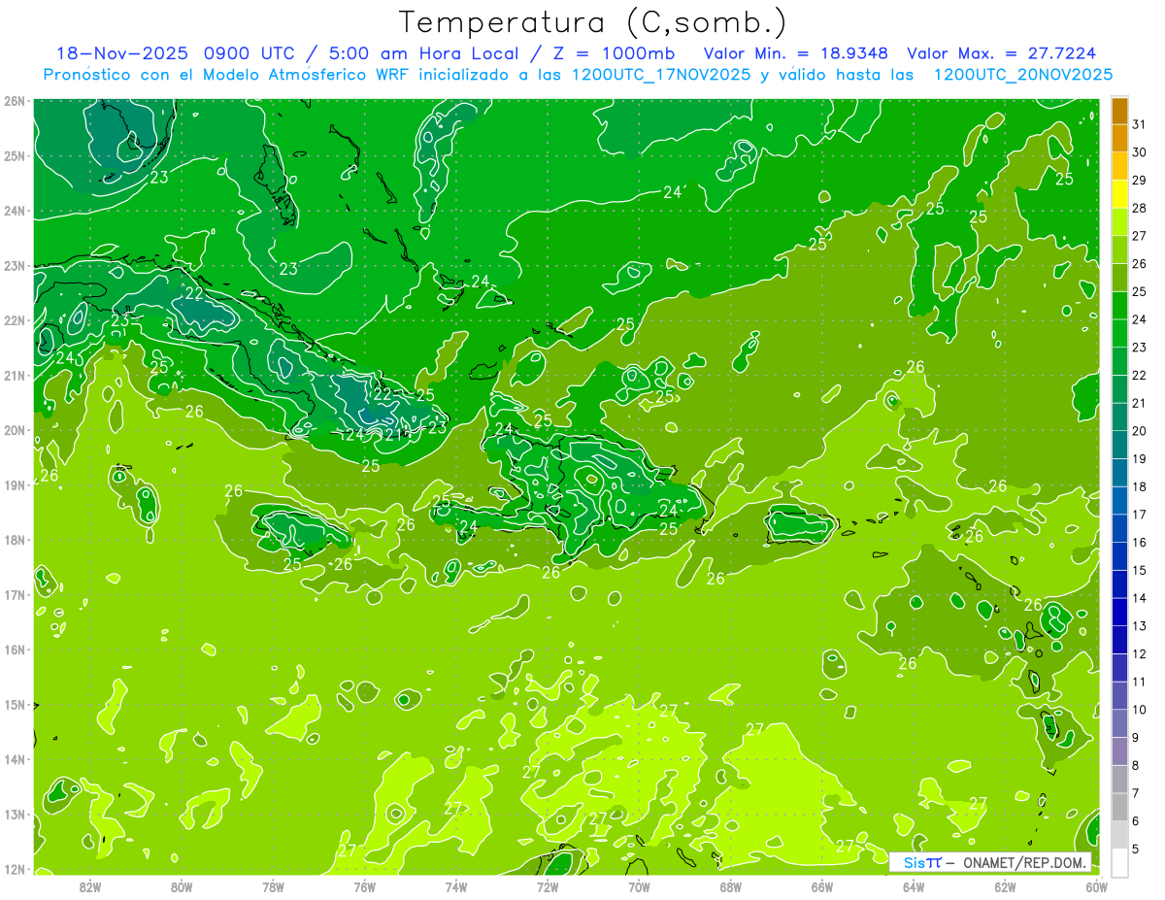
Task: Click the 'Temperatura (C,somb.)' chart title
Action: (x=593, y=22)
